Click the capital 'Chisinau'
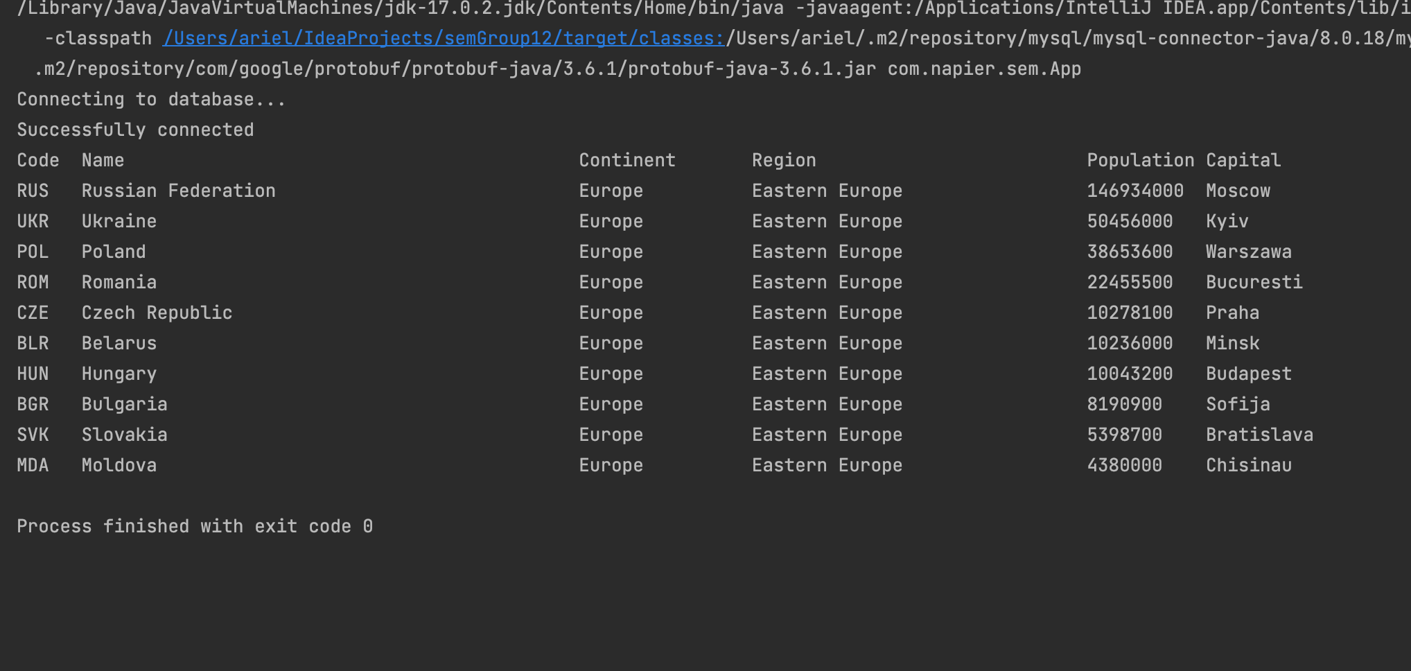The image size is (1411, 671). pos(1249,465)
